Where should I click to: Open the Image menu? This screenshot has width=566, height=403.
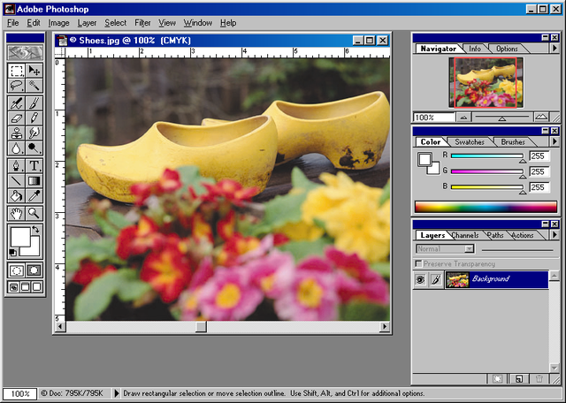tap(59, 23)
